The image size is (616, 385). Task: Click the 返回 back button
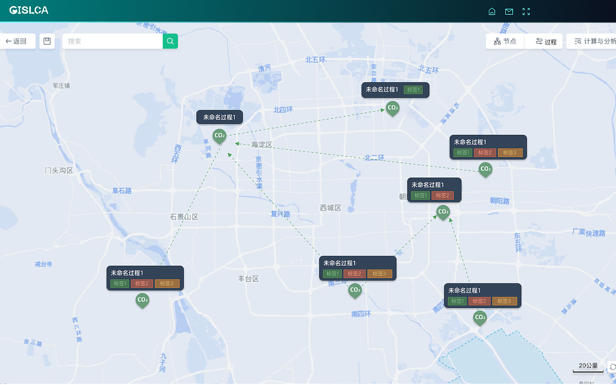(x=17, y=41)
